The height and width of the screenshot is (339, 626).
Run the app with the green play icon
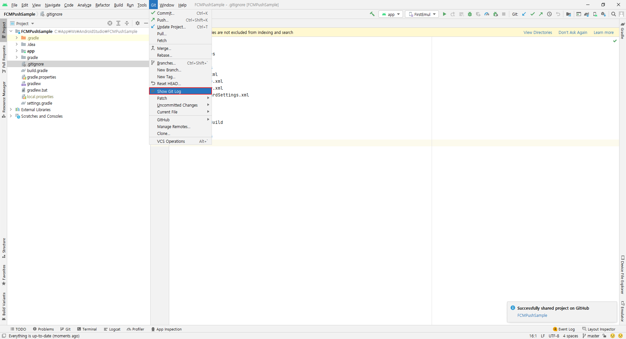pyautogui.click(x=444, y=14)
